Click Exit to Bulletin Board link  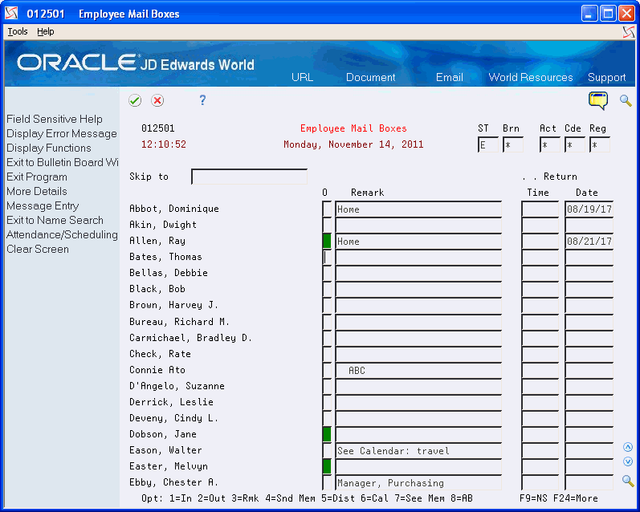pos(63,162)
